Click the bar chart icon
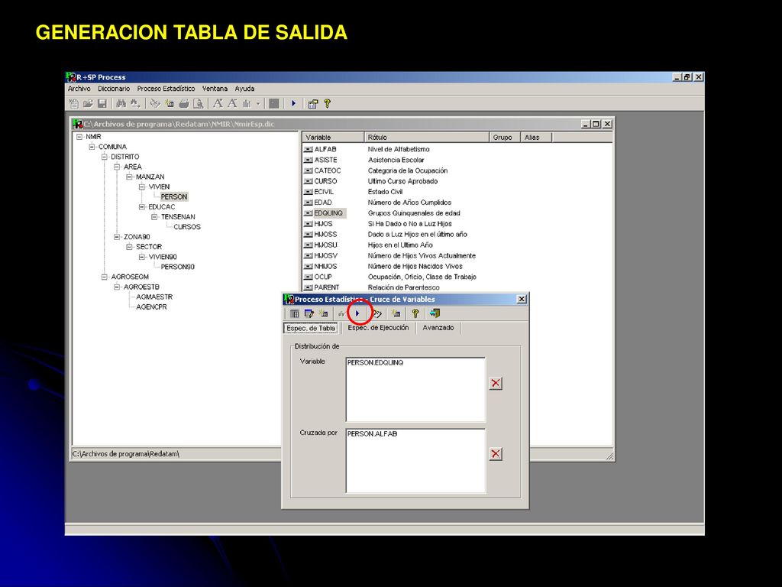The image size is (782, 587). click(247, 104)
